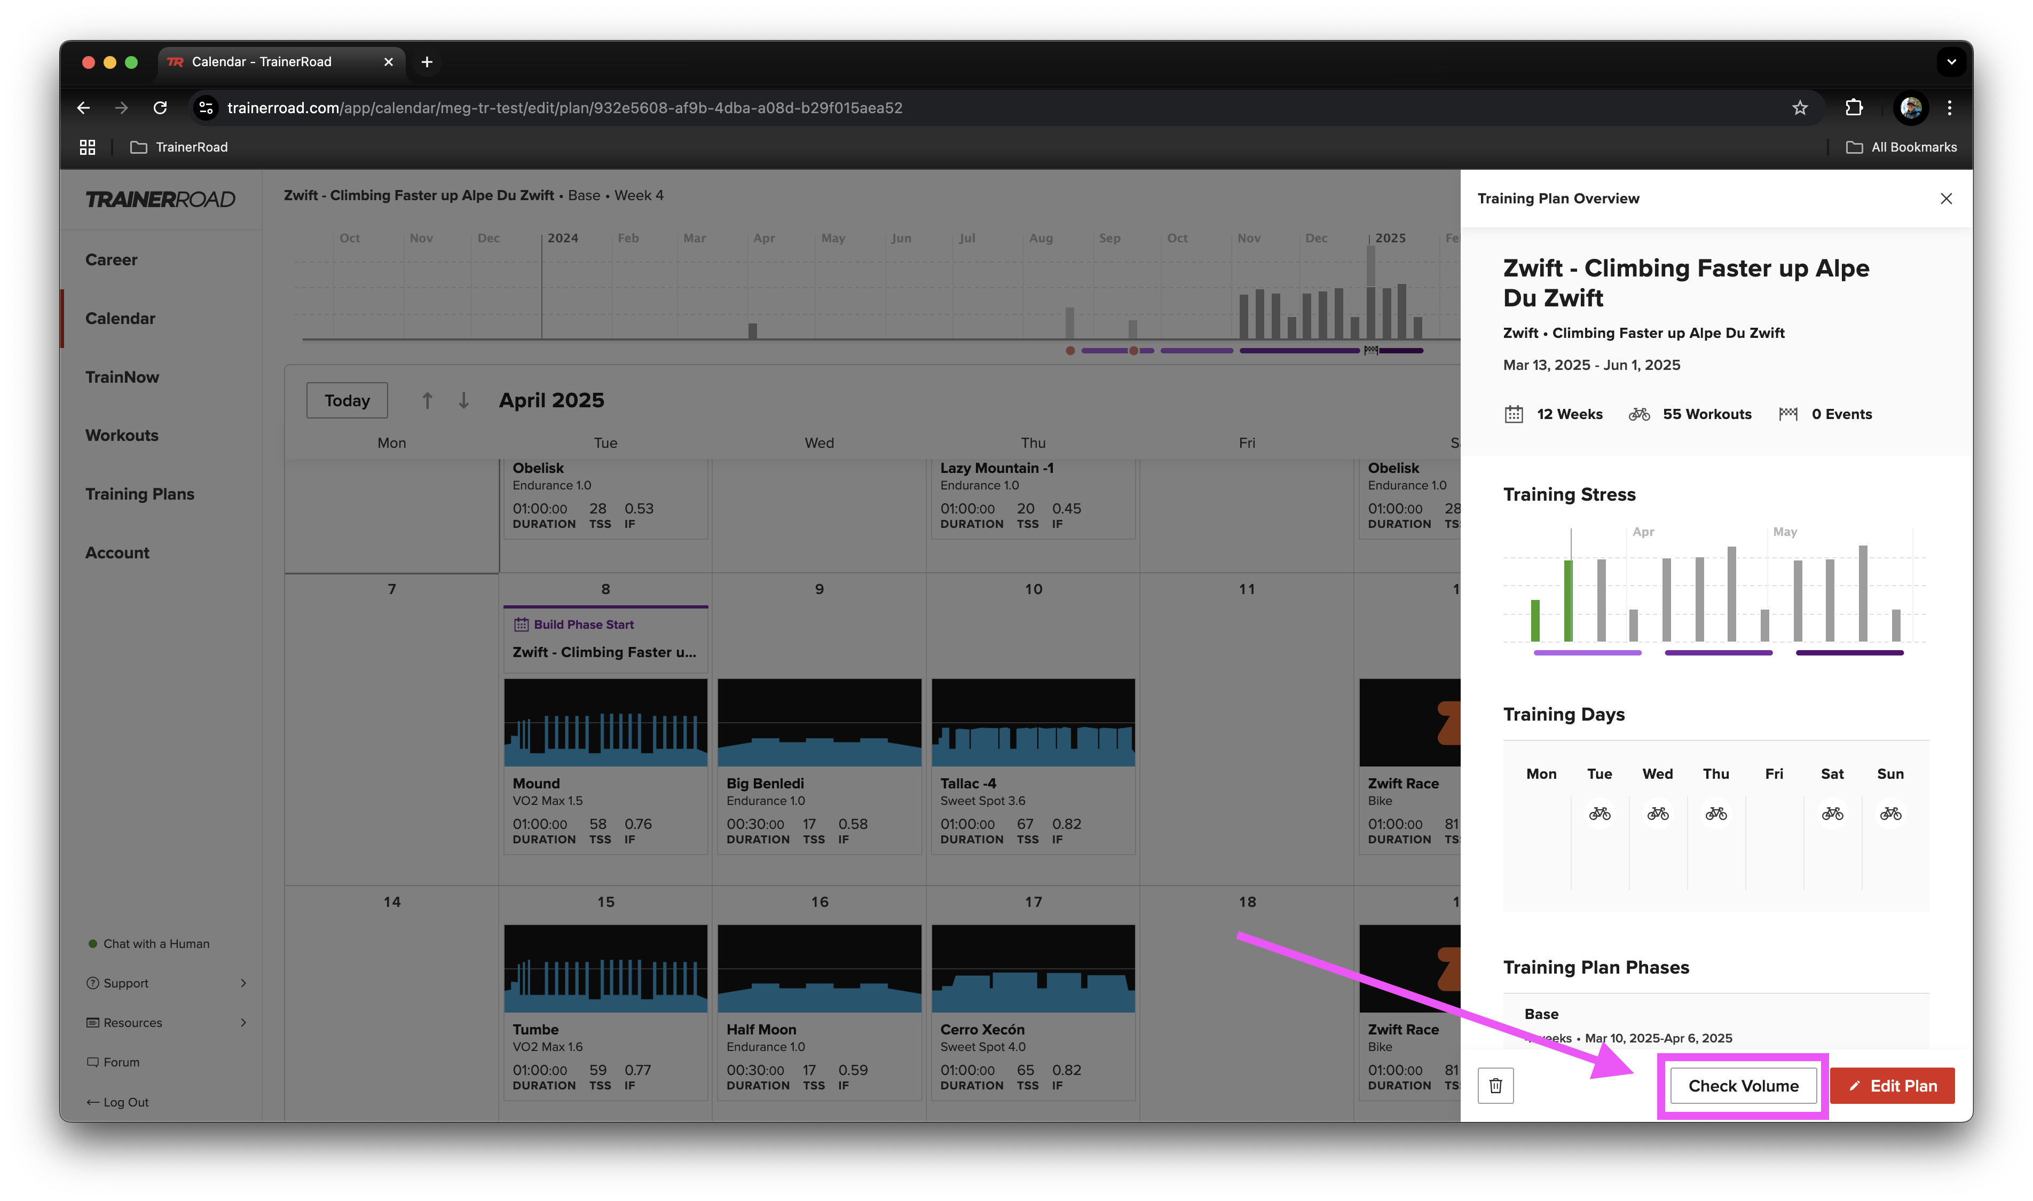Click the address bar URL

click(564, 108)
